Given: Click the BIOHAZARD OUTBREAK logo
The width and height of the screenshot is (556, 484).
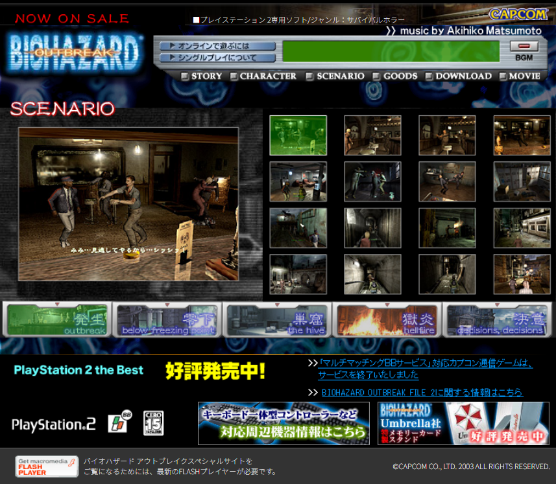Looking at the screenshot, I should [75, 53].
